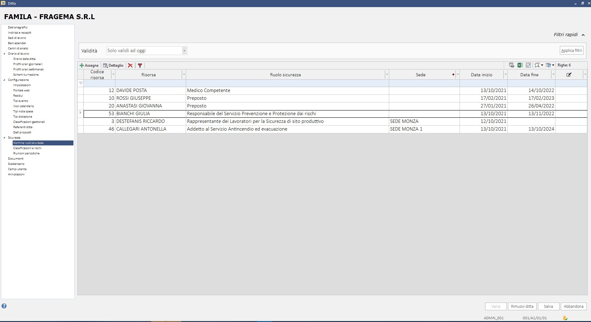Open the Validità dropdown

(184, 51)
